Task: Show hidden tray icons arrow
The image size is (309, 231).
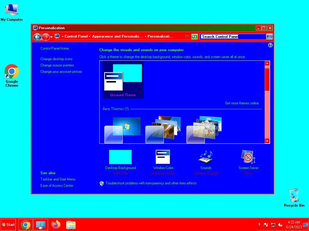Action: 259,224
